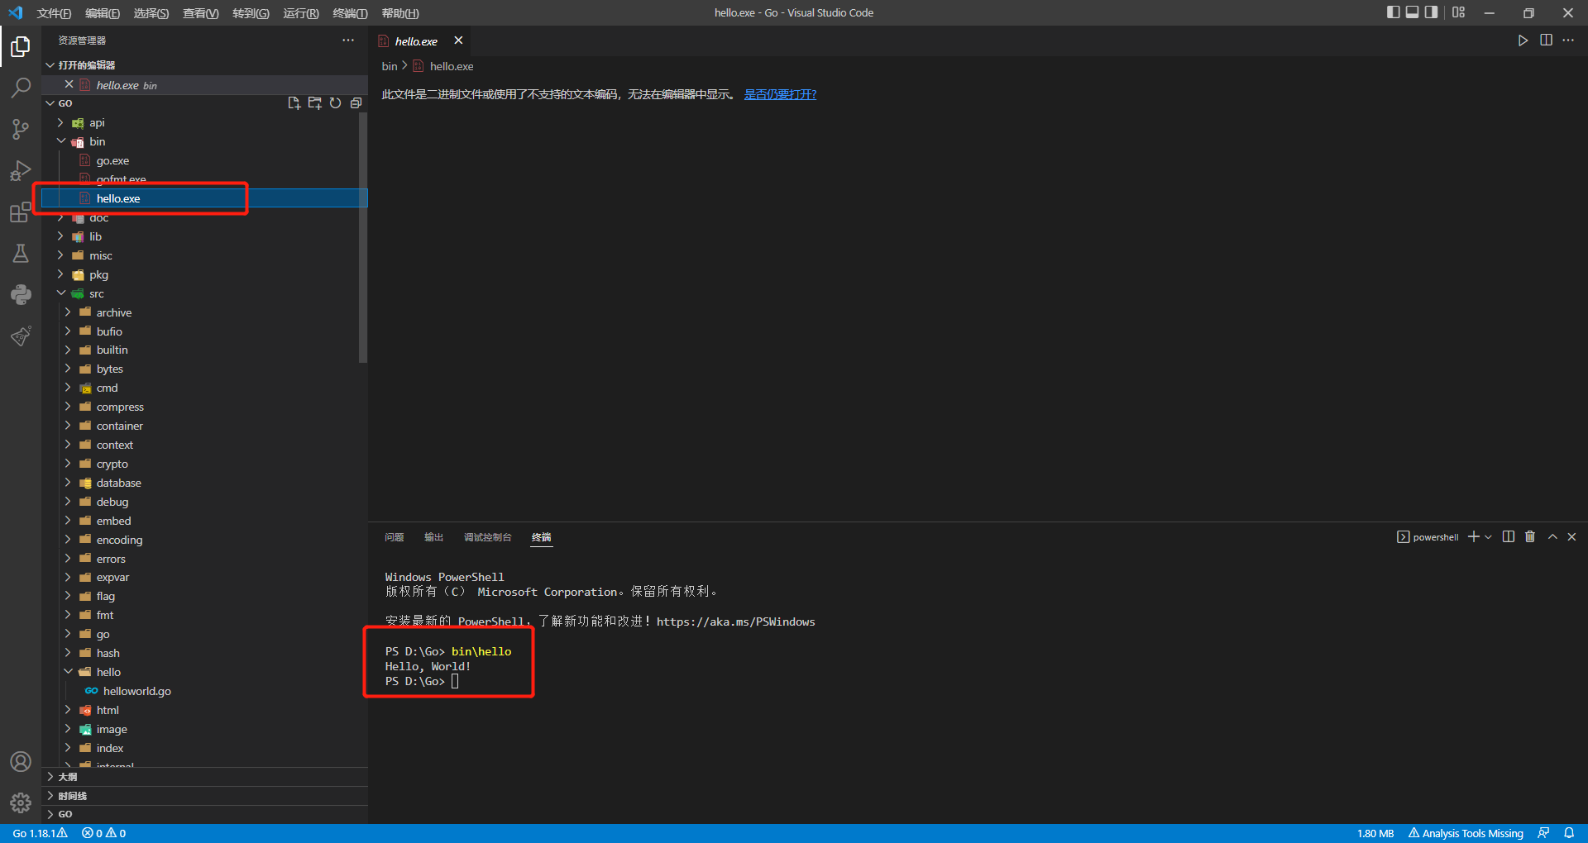The image size is (1588, 843).
Task: Click the explorer vertical scrollbar
Action: pyautogui.click(x=362, y=238)
